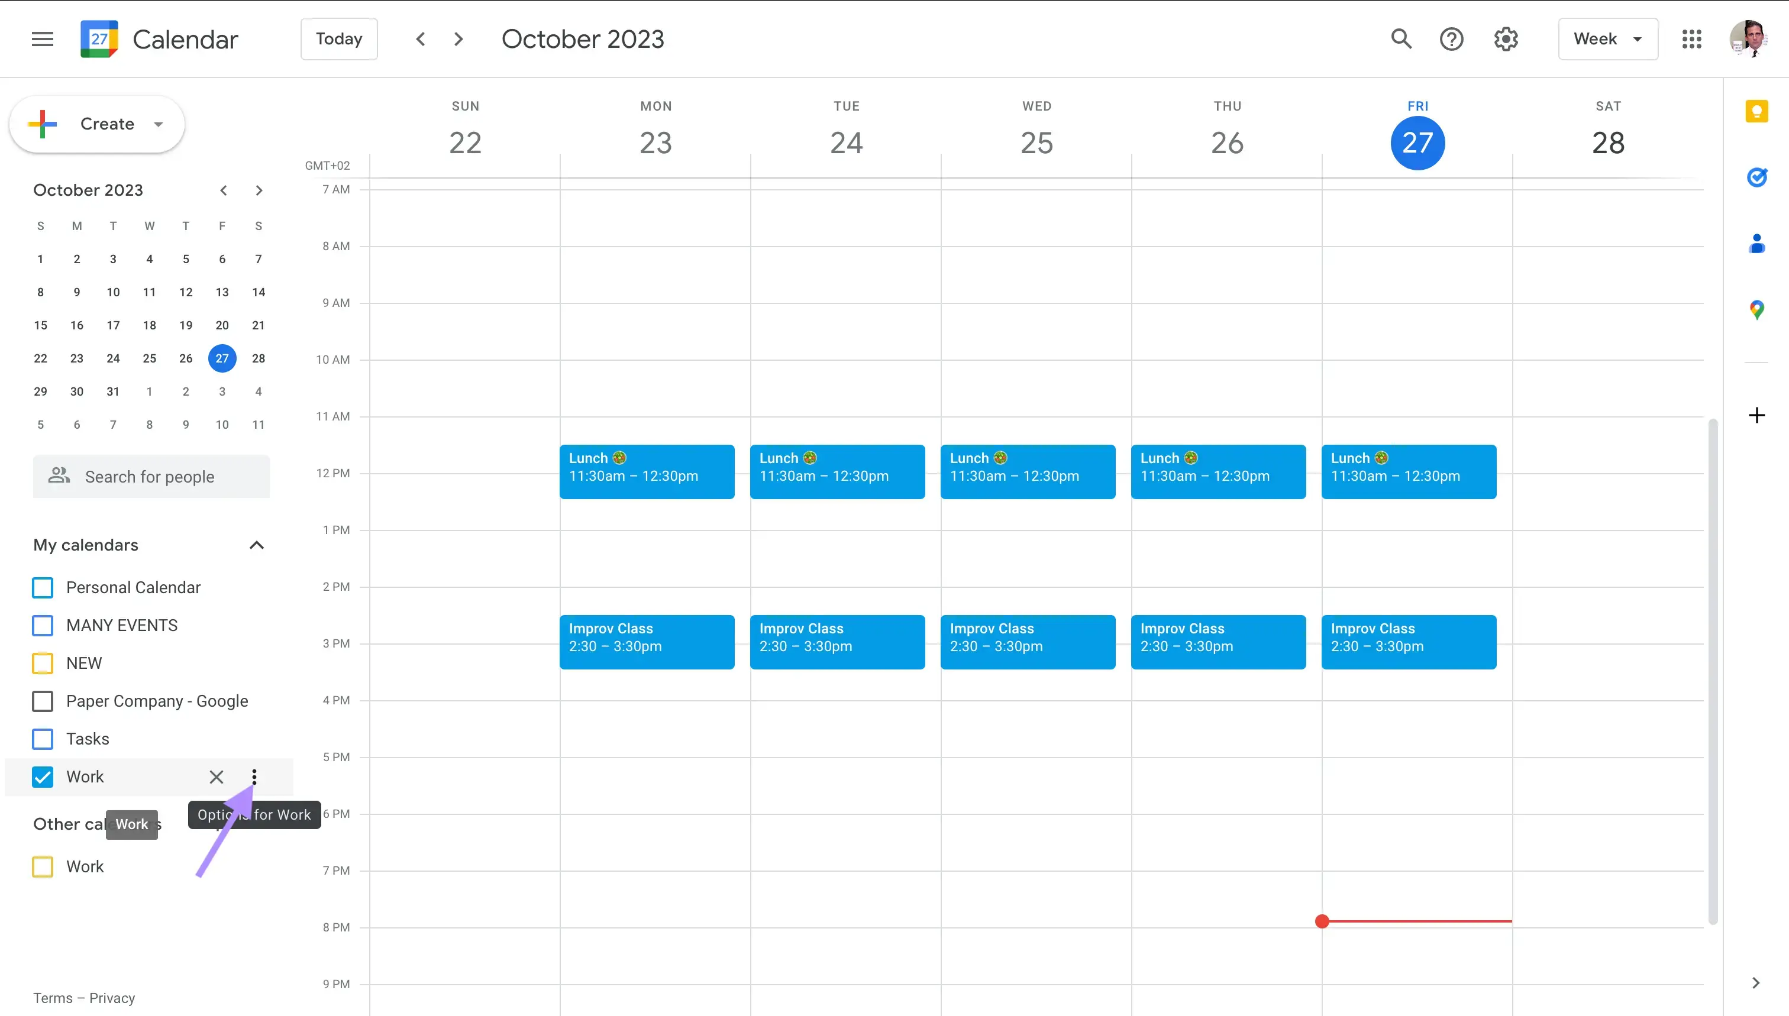Open Help icon in top bar
This screenshot has height=1016, width=1789.
(x=1452, y=39)
